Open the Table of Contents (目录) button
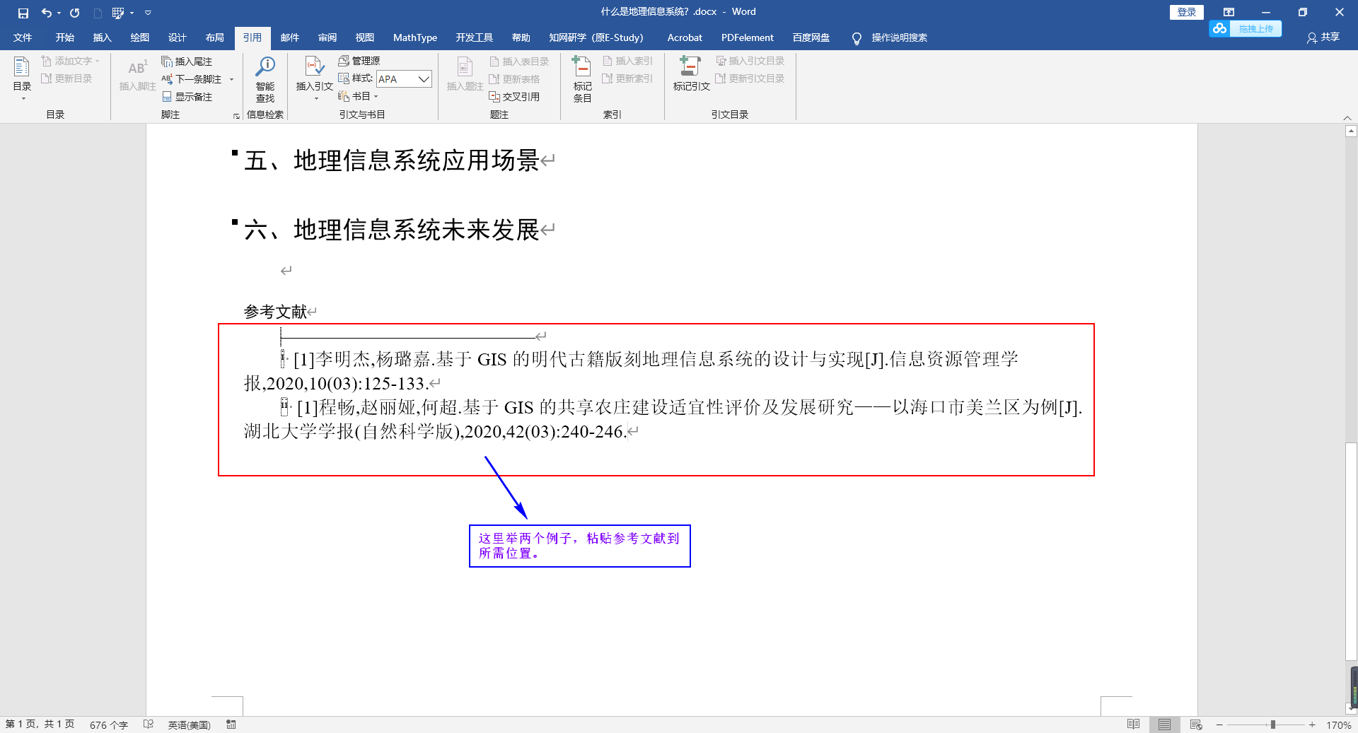Image resolution: width=1358 pixels, height=733 pixels. point(22,78)
